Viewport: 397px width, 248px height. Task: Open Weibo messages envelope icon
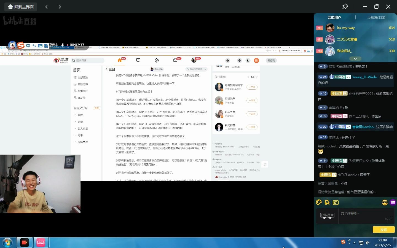[x=175, y=60]
